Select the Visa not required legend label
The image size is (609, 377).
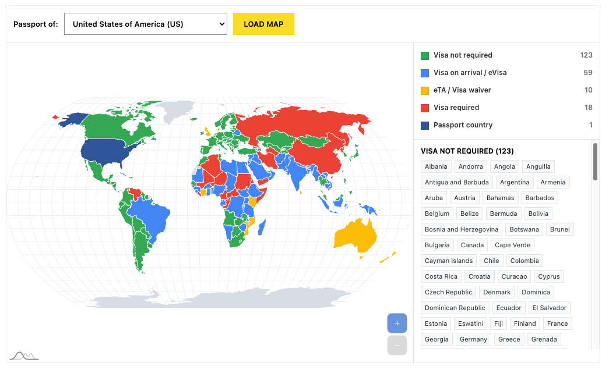(463, 55)
